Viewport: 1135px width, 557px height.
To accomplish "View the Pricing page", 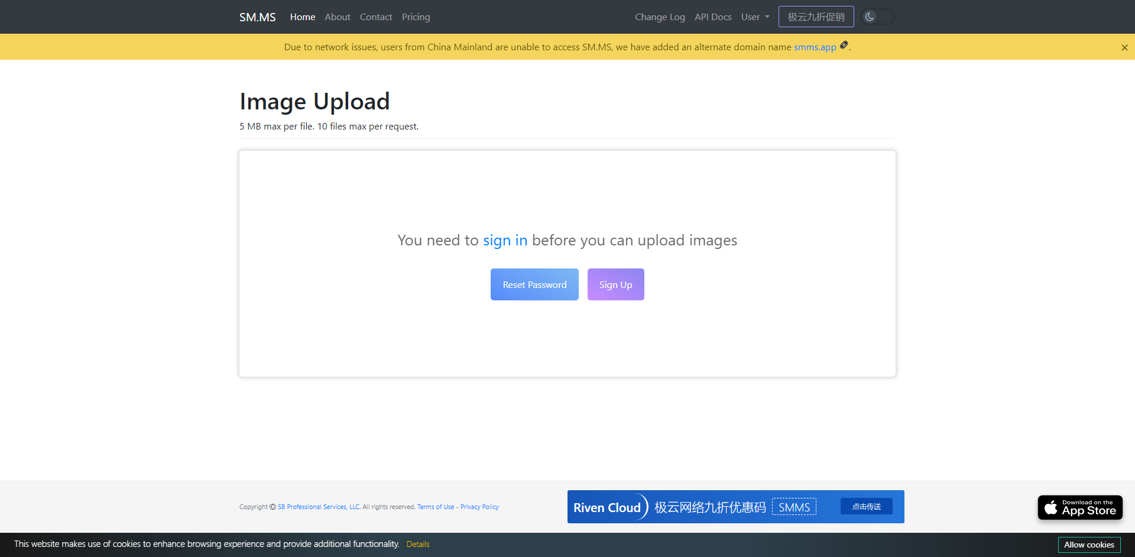I will (416, 17).
